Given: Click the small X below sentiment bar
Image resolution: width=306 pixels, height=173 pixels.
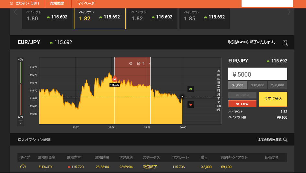Looking at the screenshot, I should point(21,124).
